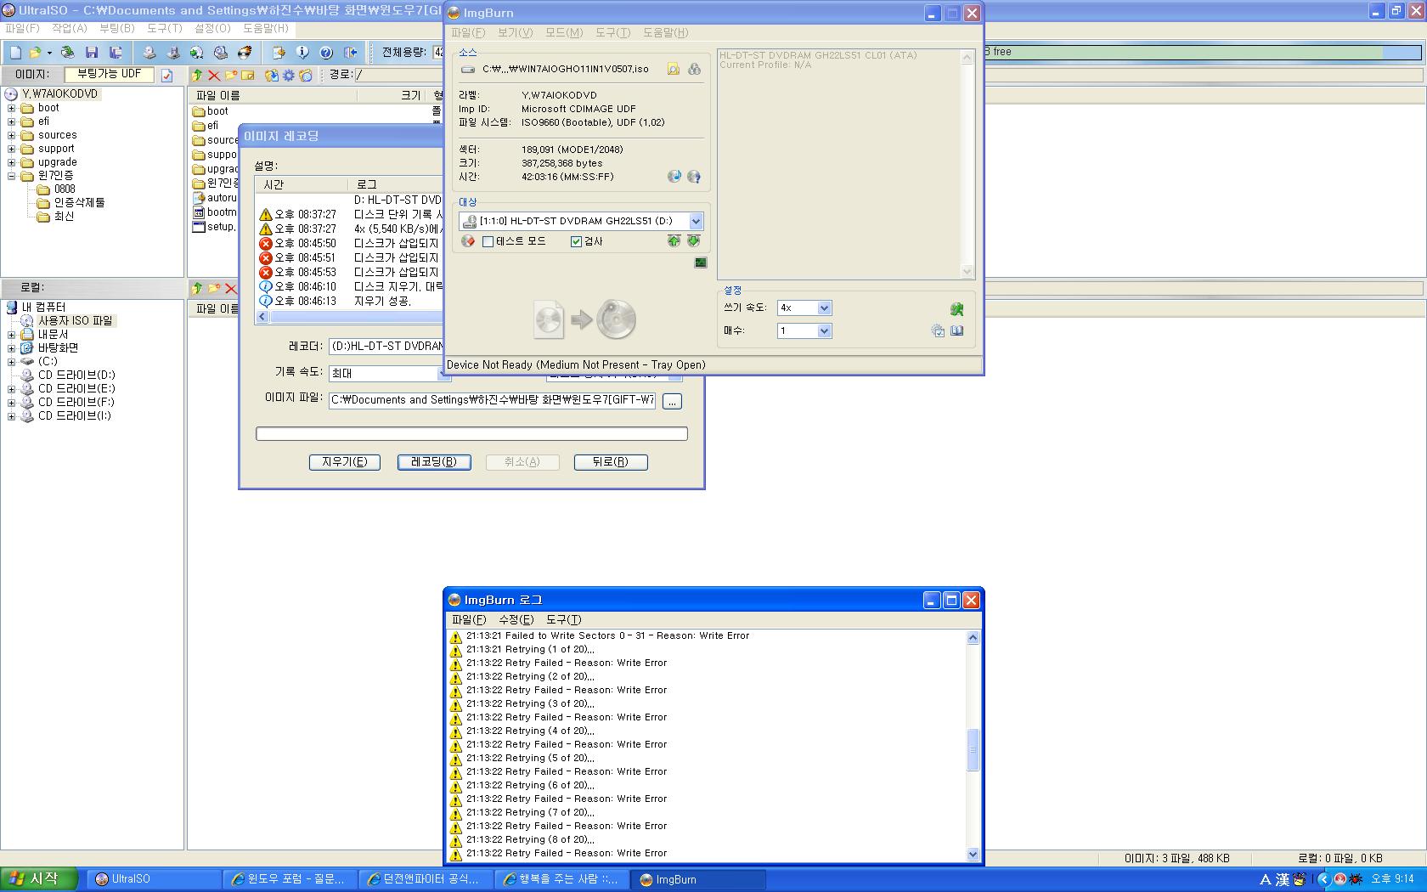
Task: Open ImgBurn 파일(F) menu
Action: 468,32
